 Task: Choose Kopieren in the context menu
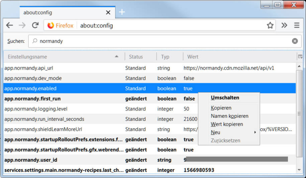pos(221,108)
